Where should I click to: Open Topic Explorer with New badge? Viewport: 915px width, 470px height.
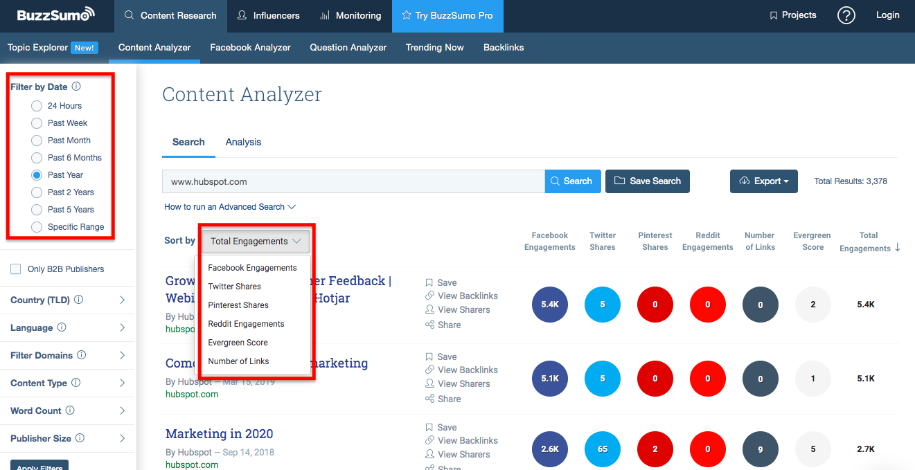53,48
